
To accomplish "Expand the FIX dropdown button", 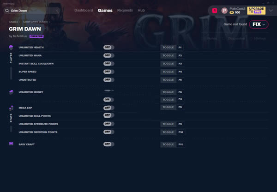I will tap(258, 24).
